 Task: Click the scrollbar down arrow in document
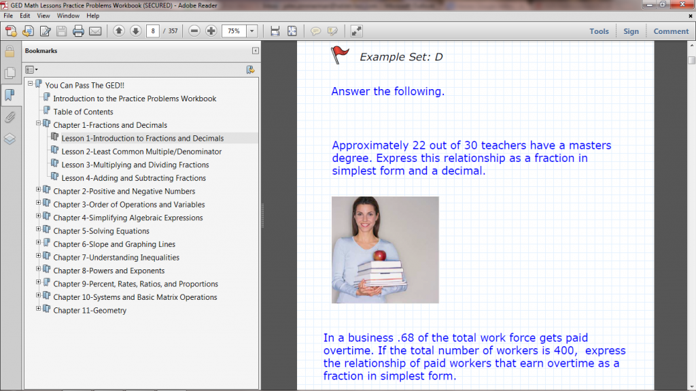pyautogui.click(x=691, y=386)
